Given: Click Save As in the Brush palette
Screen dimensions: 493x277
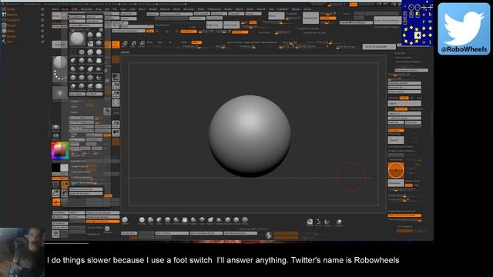Looking at the screenshot, I should coord(94,17).
